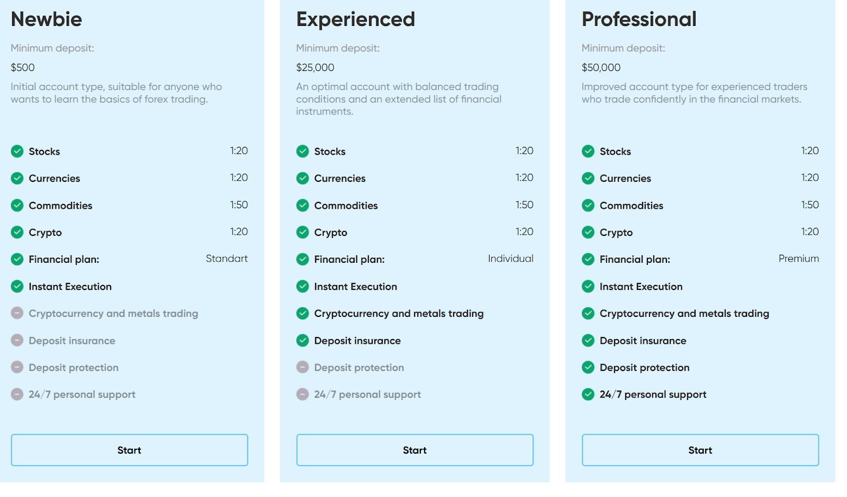Click the Start button under Professional plan

pyautogui.click(x=700, y=450)
